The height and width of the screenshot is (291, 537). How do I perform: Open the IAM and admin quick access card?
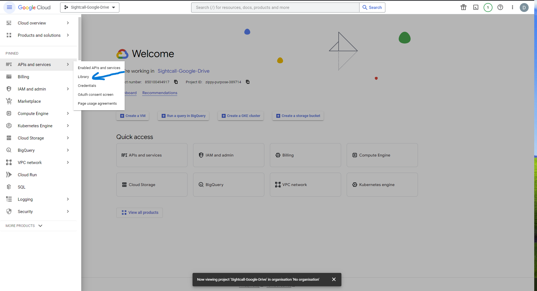229,155
